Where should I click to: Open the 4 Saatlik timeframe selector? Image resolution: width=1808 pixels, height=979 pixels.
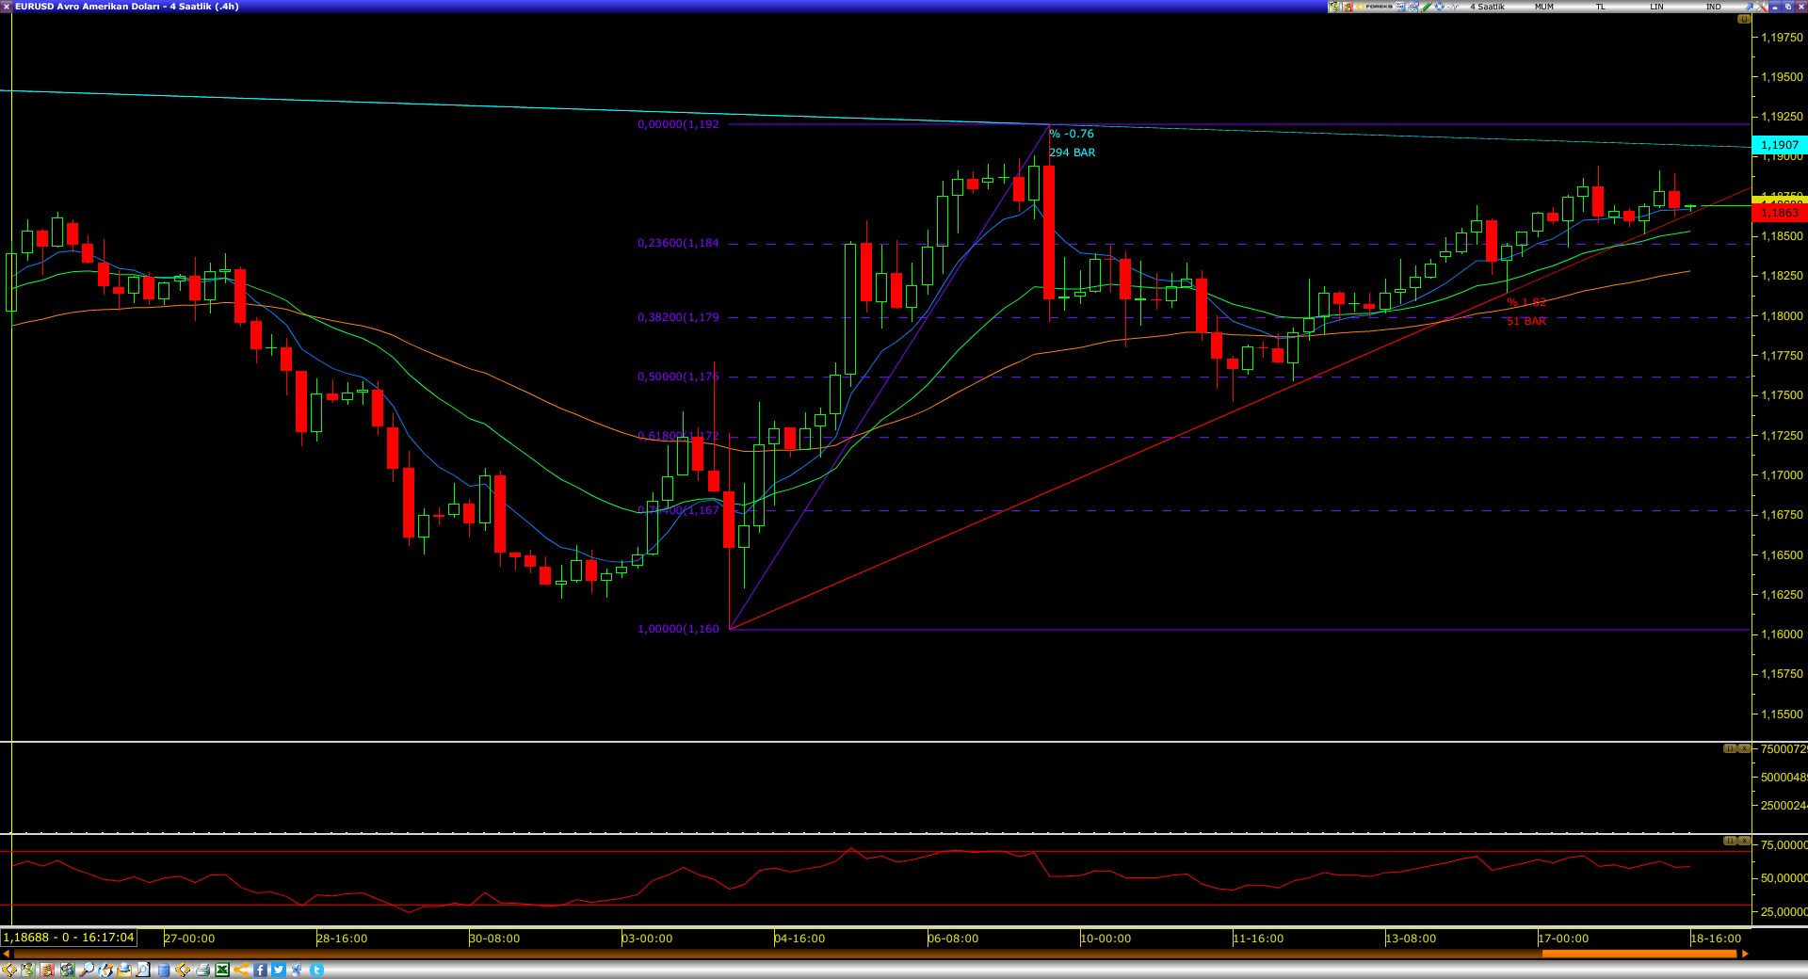pyautogui.click(x=1487, y=7)
